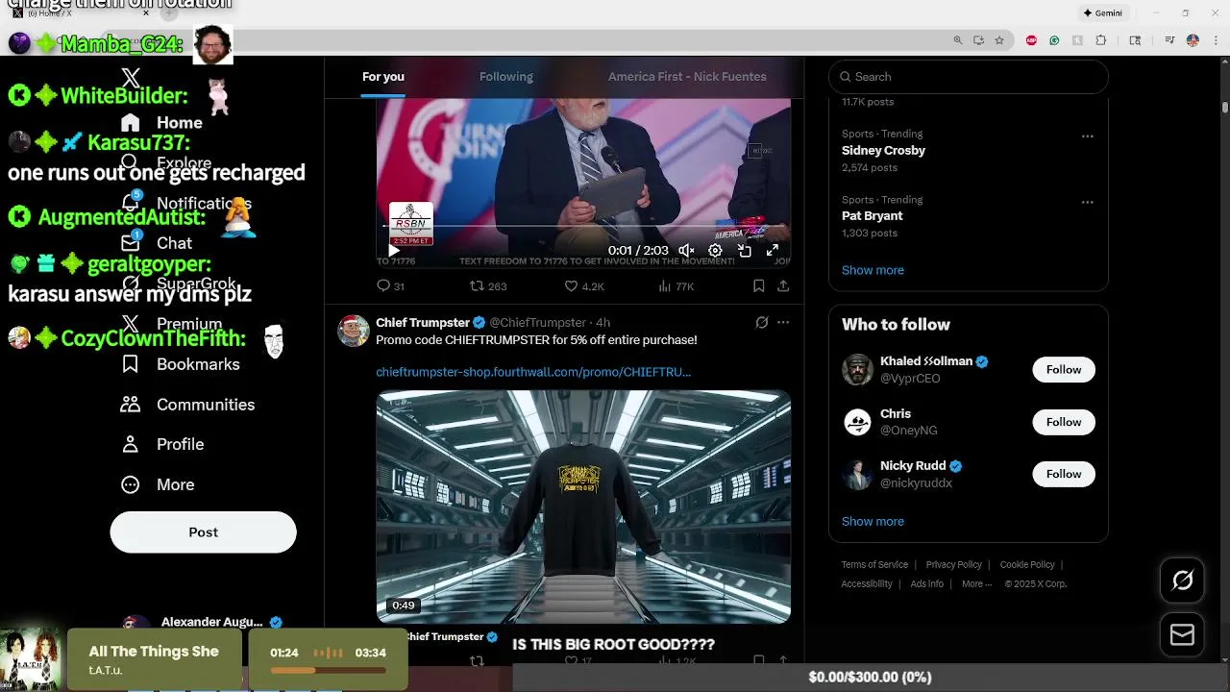The width and height of the screenshot is (1230, 692).
Task: Click the install app icon in address bar
Action: 978,40
